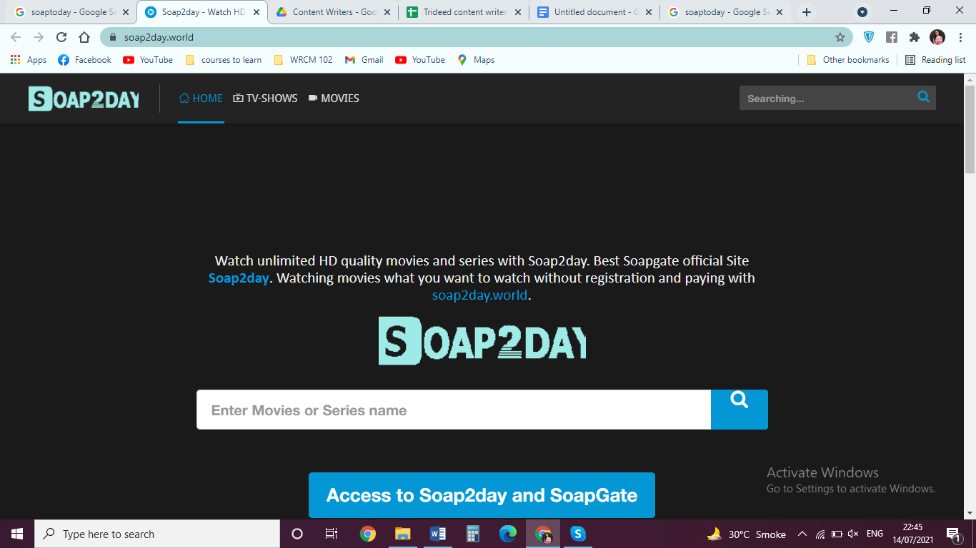Close the Soap2day - Watch HD tab

(257, 12)
